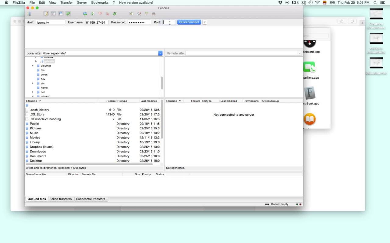Screen dimensions: 390x243
Task: Open the Server menu
Action: click(82, 2)
